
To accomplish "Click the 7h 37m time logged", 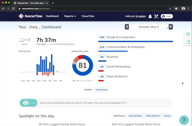I will click(x=46, y=40).
